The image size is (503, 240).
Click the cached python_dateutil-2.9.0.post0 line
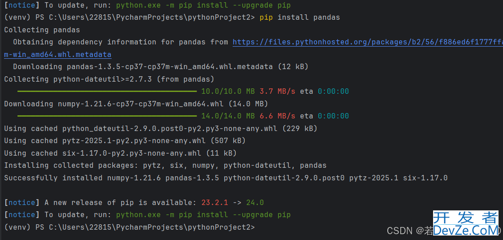point(160,129)
